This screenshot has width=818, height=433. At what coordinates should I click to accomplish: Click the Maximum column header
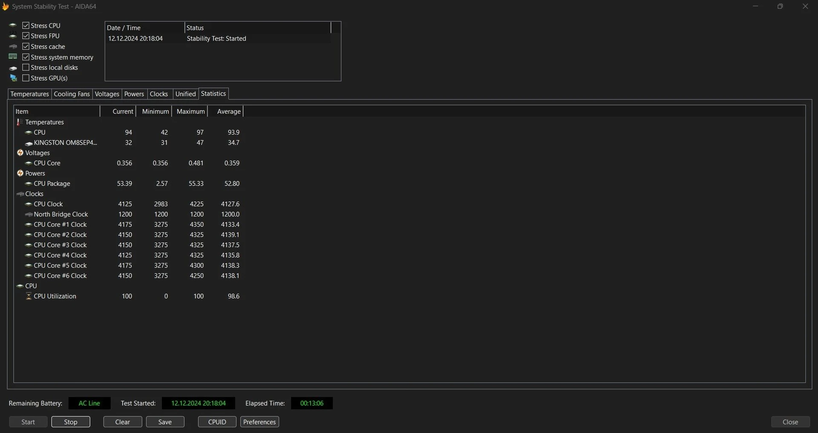[190, 111]
